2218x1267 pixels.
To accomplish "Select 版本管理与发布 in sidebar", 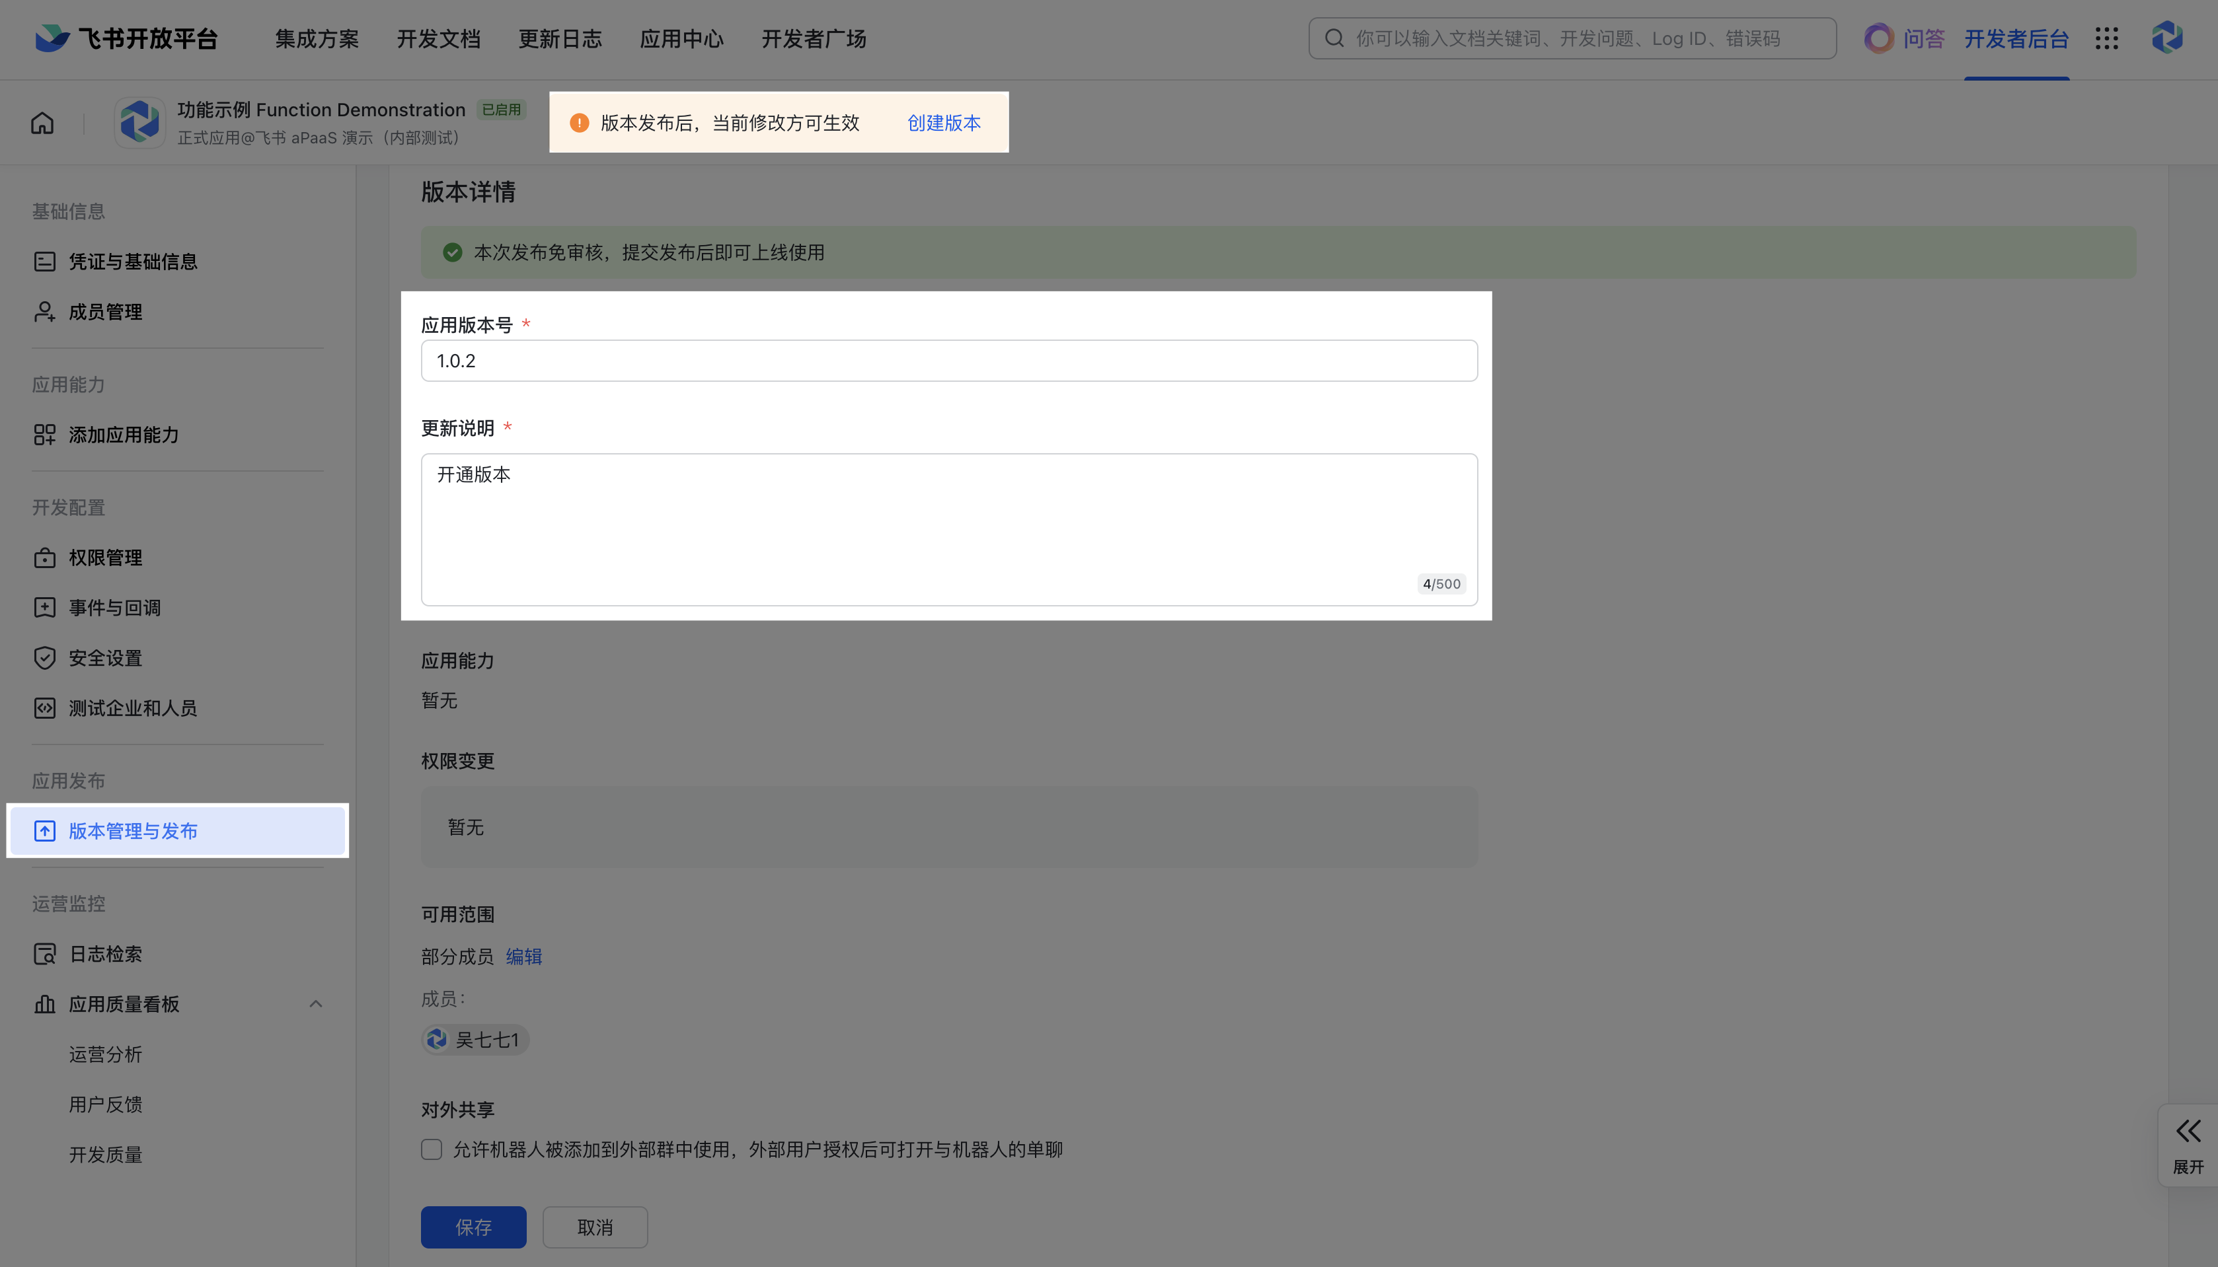I will (x=178, y=831).
